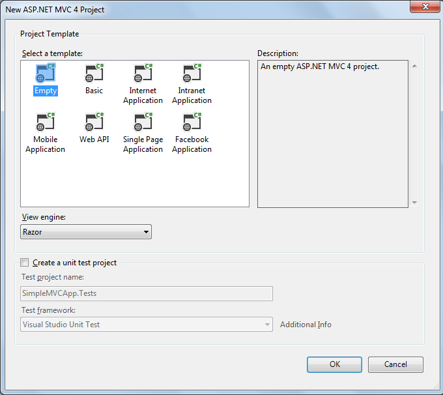Click the description scrollbar down arrow
Viewport: 443px width, 395px height.
414,202
